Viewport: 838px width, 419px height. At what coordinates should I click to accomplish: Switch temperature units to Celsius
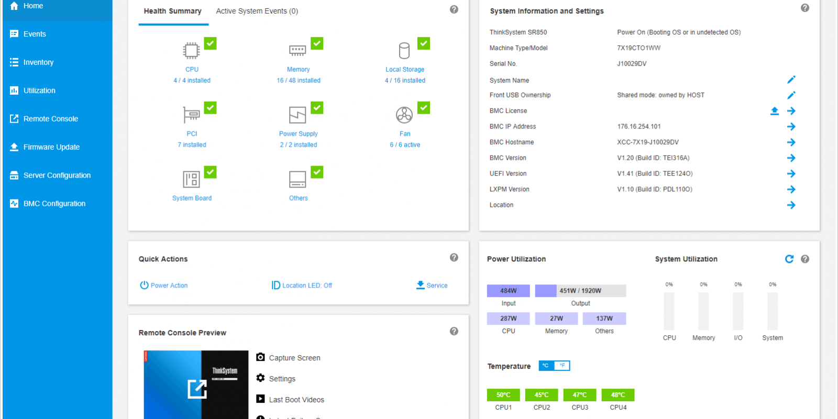point(546,366)
